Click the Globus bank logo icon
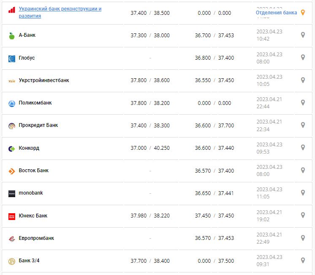 pos(12,58)
